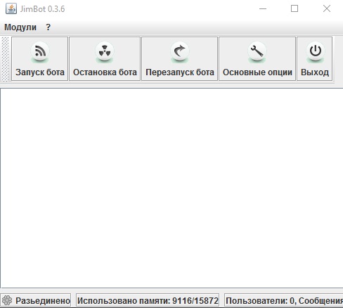
Task: Maximize the JimBot window
Action: (x=295, y=9)
